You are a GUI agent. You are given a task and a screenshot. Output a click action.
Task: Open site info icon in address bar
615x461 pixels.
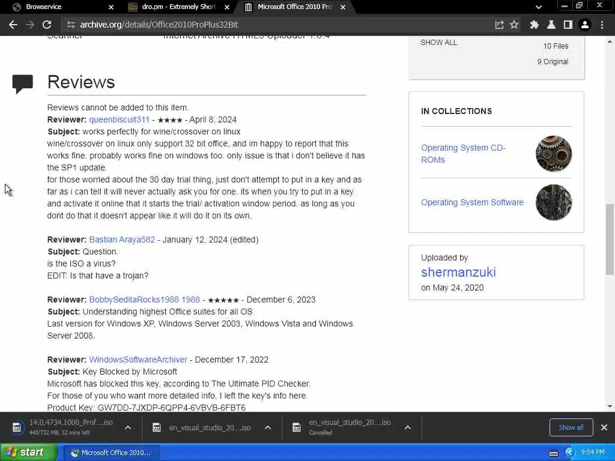pyautogui.click(x=71, y=25)
